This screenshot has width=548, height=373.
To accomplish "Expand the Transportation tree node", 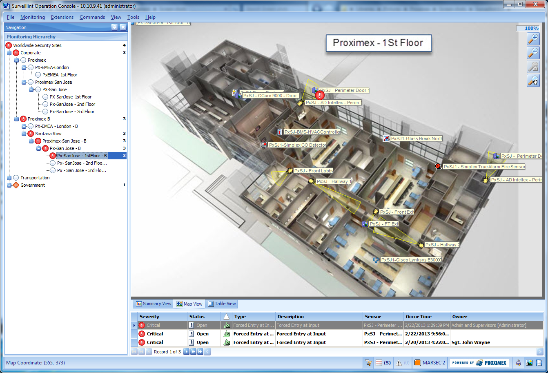I will [x=9, y=178].
